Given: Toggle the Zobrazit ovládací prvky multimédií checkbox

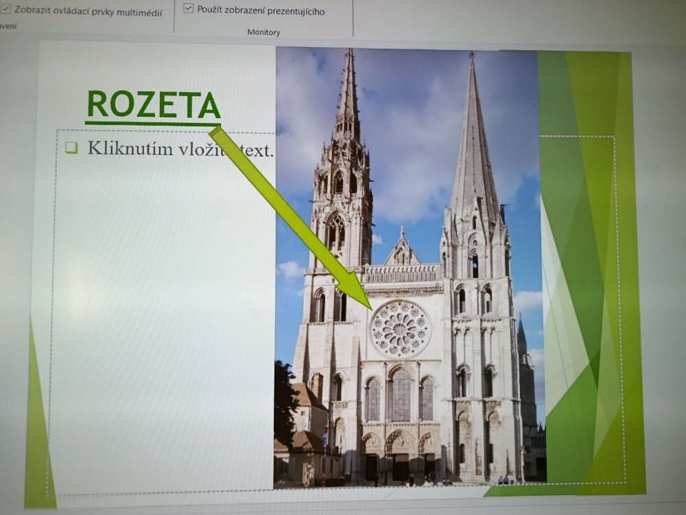Looking at the screenshot, I should [x=6, y=10].
